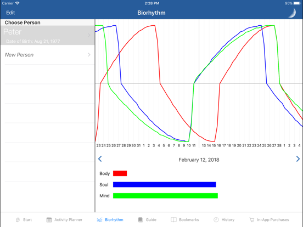Screen dimensions: 303x227
Task: Select the Biorhythm chart icon
Action: click(99, 220)
